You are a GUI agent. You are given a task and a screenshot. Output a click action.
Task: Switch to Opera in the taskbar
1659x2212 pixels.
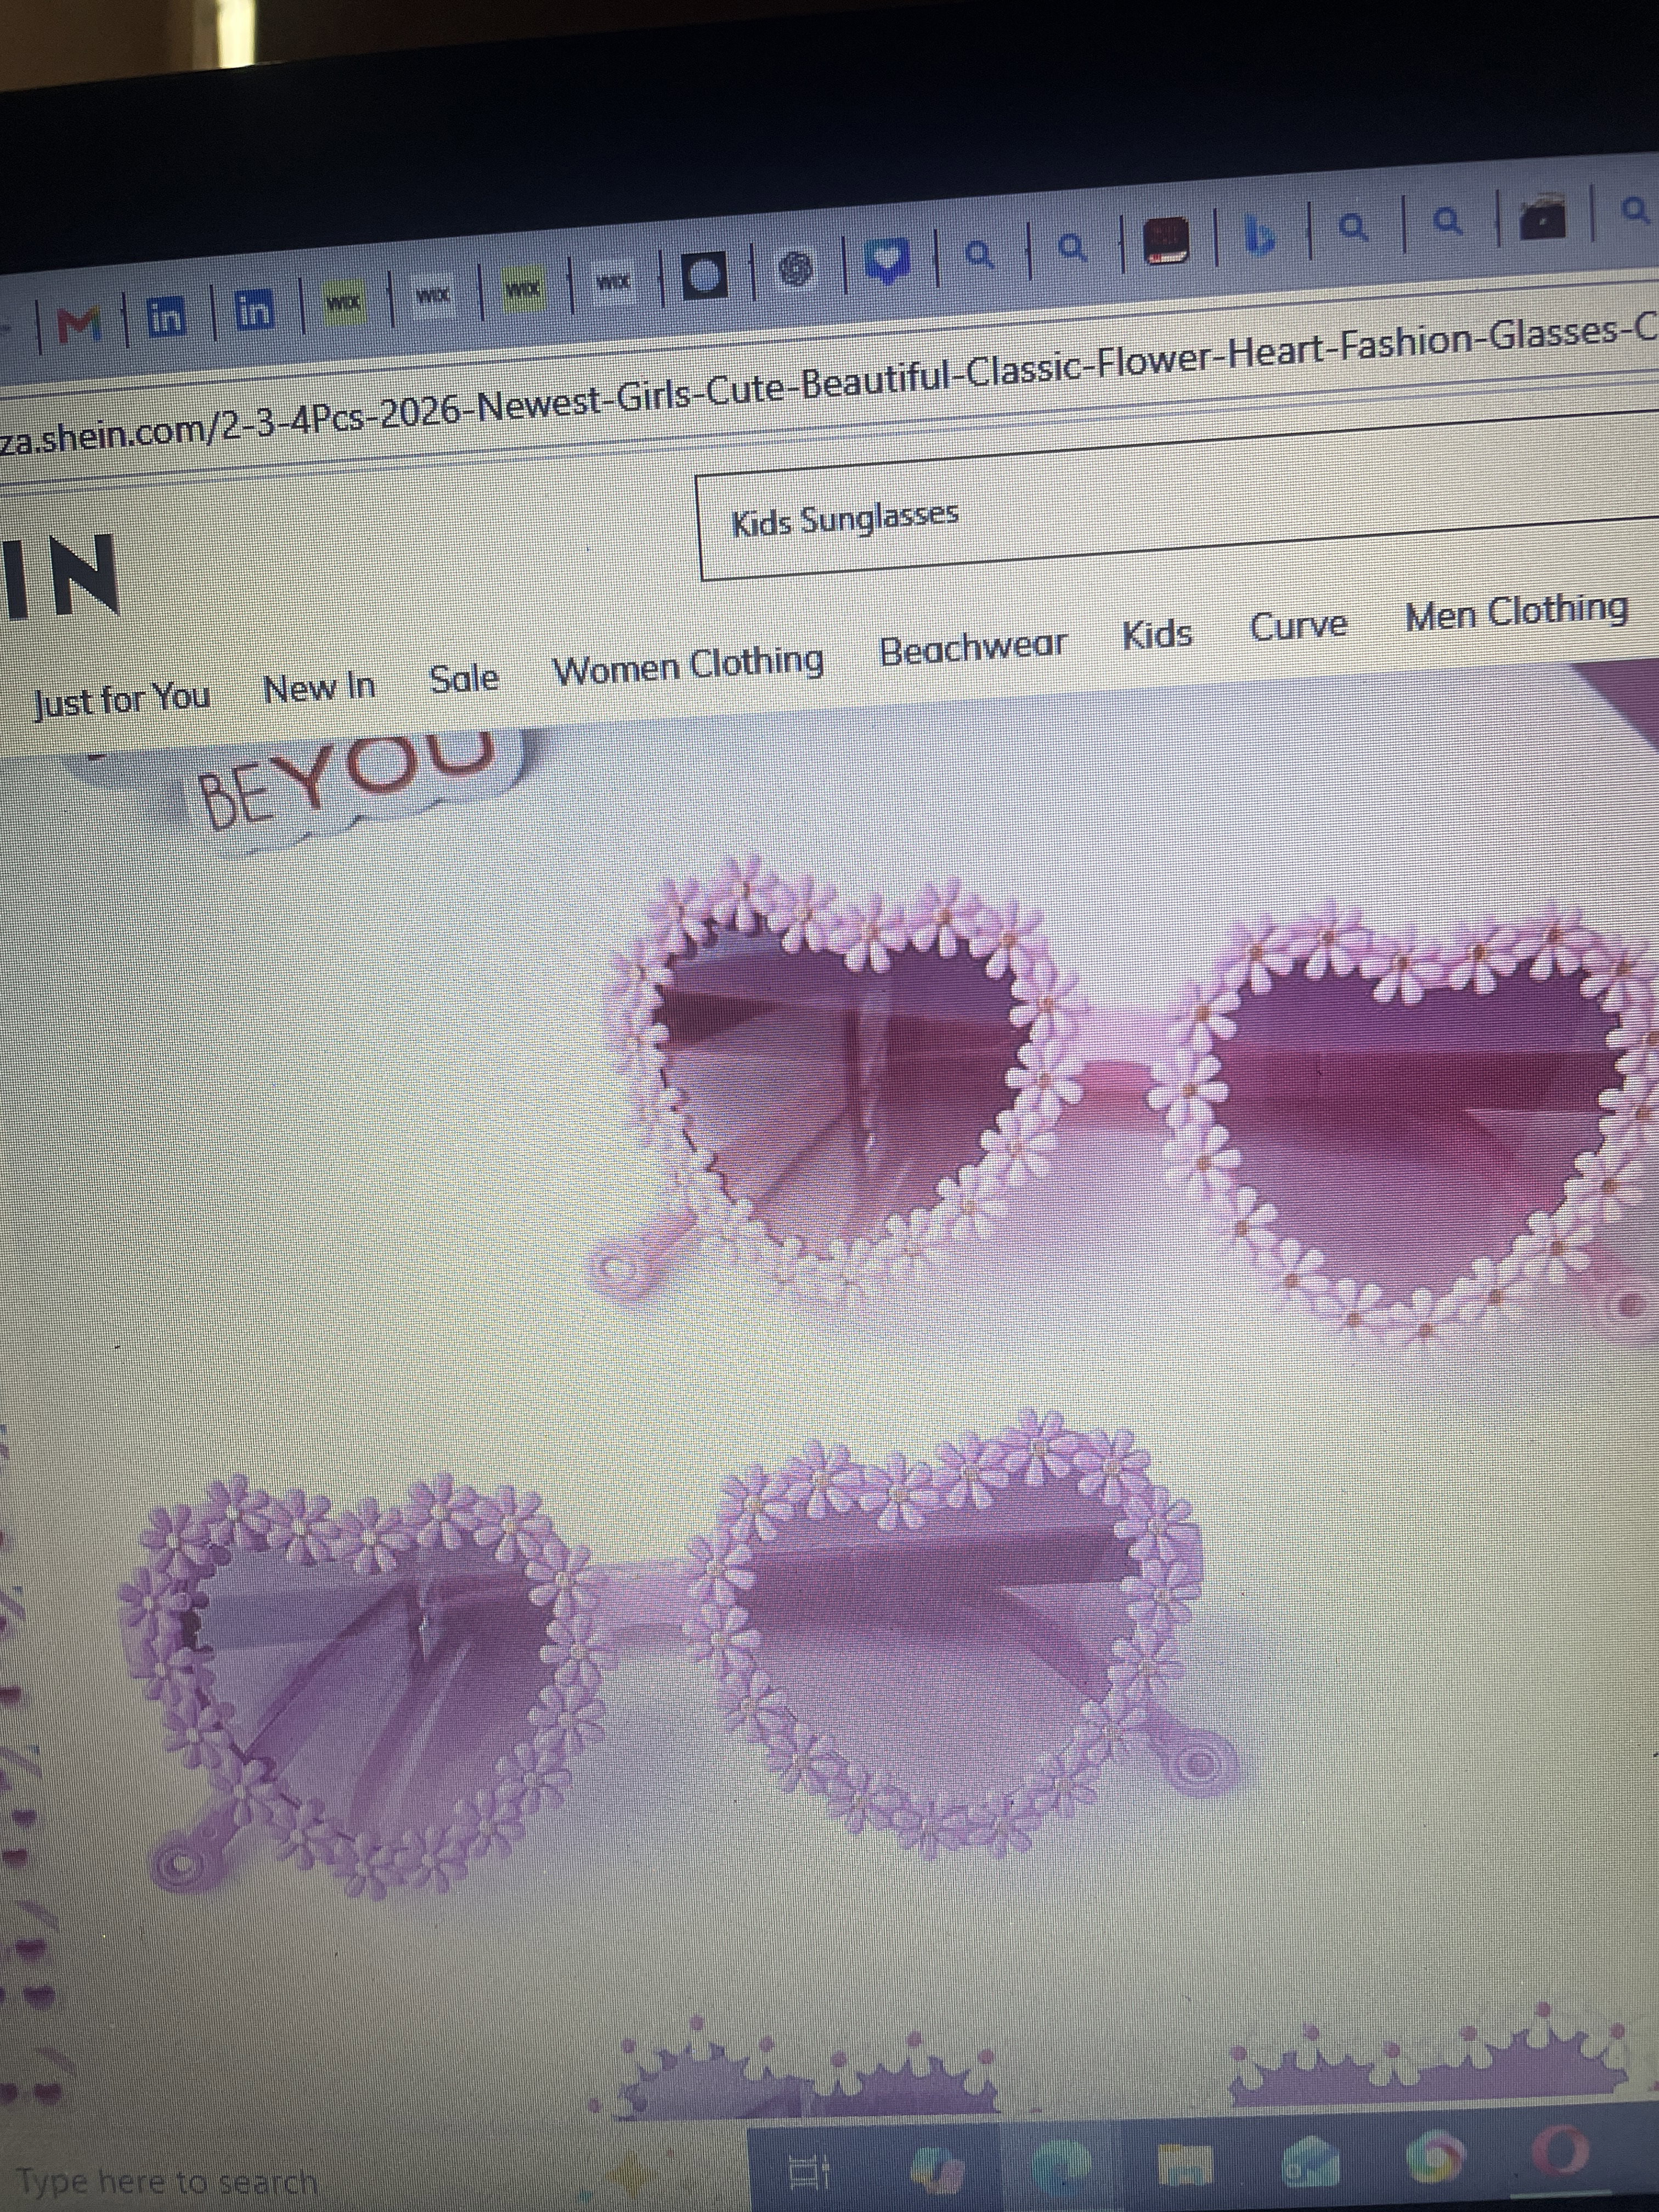1562,2150
